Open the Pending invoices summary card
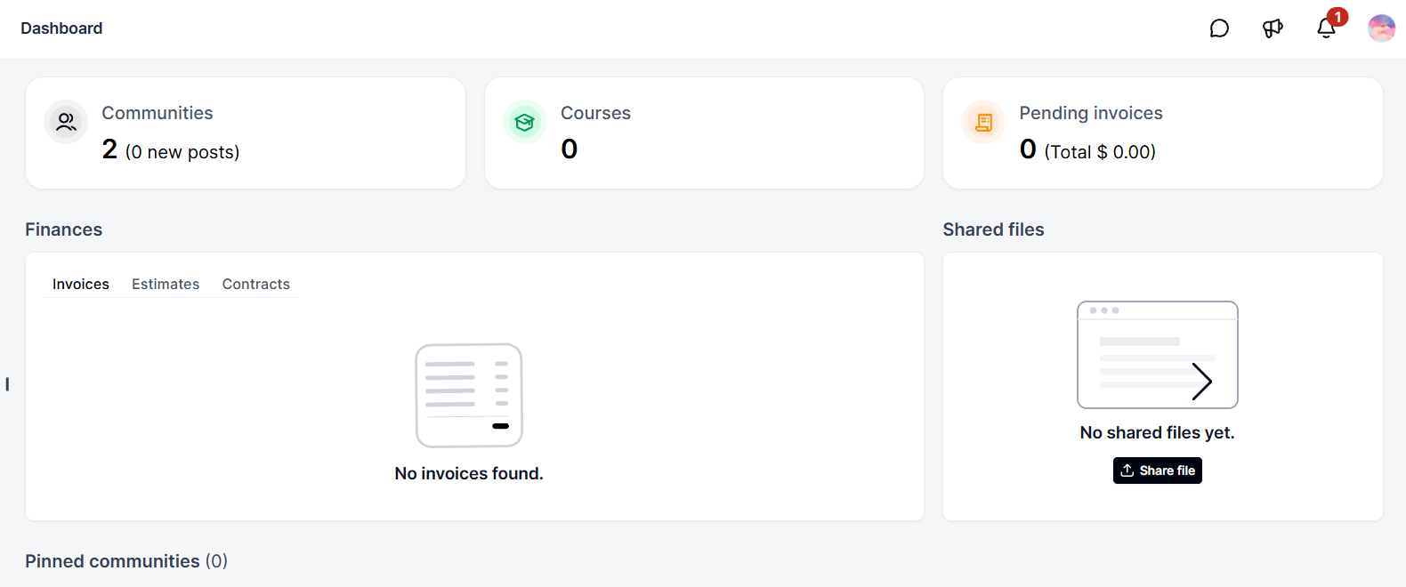Image resolution: width=1406 pixels, height=587 pixels. (1163, 133)
